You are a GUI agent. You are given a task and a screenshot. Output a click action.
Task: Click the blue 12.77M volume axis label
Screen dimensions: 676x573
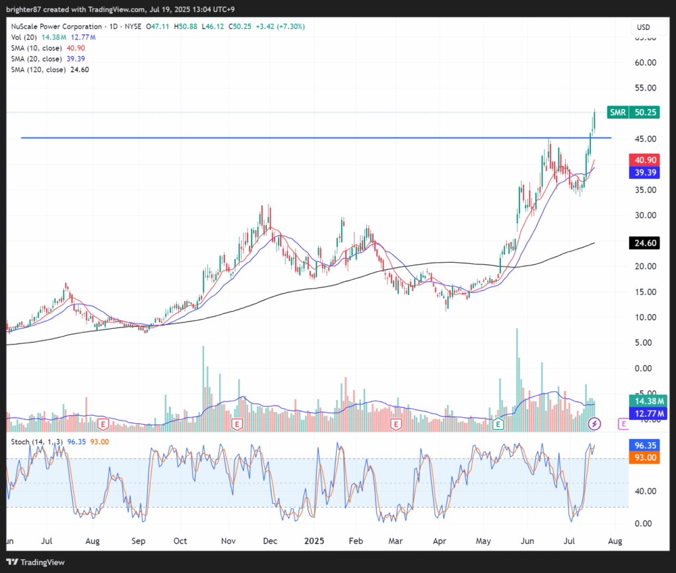click(649, 414)
